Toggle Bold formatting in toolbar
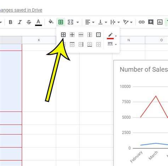Image resolution: width=168 pixels, height=166 pixels. point(11,22)
